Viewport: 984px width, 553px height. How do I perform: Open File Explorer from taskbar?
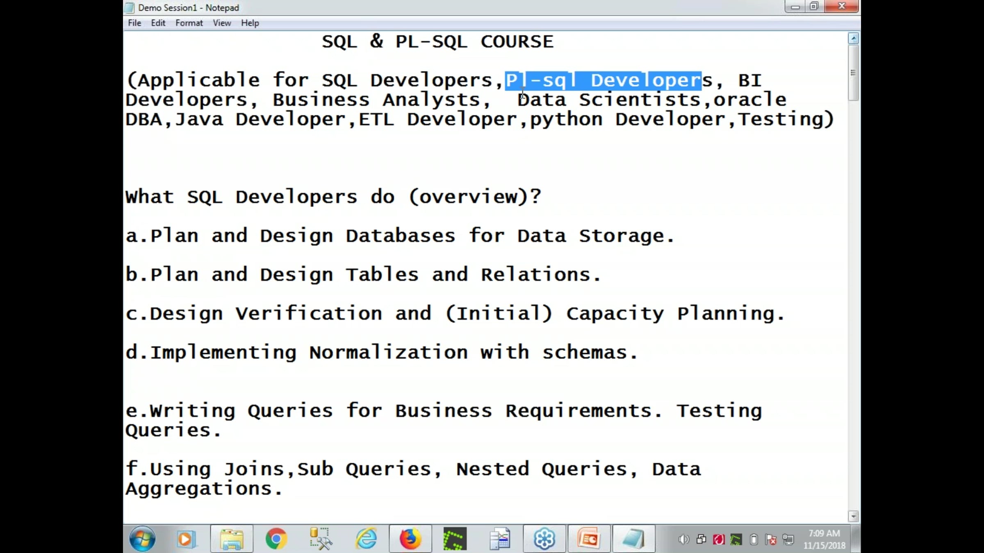pos(232,539)
